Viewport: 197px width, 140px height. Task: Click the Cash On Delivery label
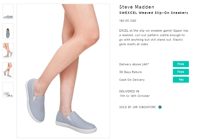132,80
